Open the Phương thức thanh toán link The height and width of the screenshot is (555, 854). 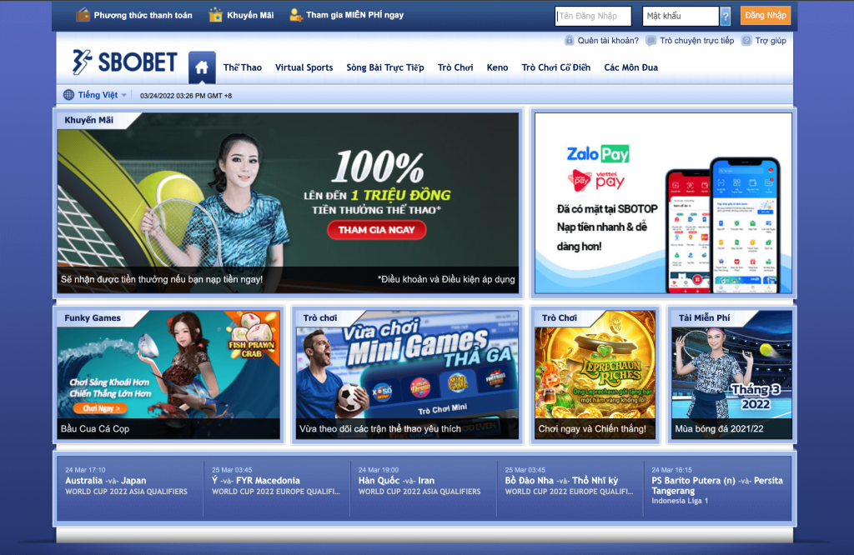point(143,15)
